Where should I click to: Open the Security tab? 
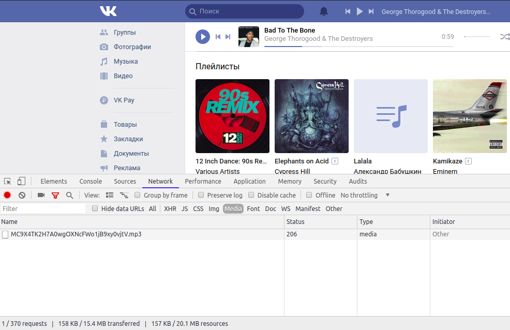click(325, 182)
